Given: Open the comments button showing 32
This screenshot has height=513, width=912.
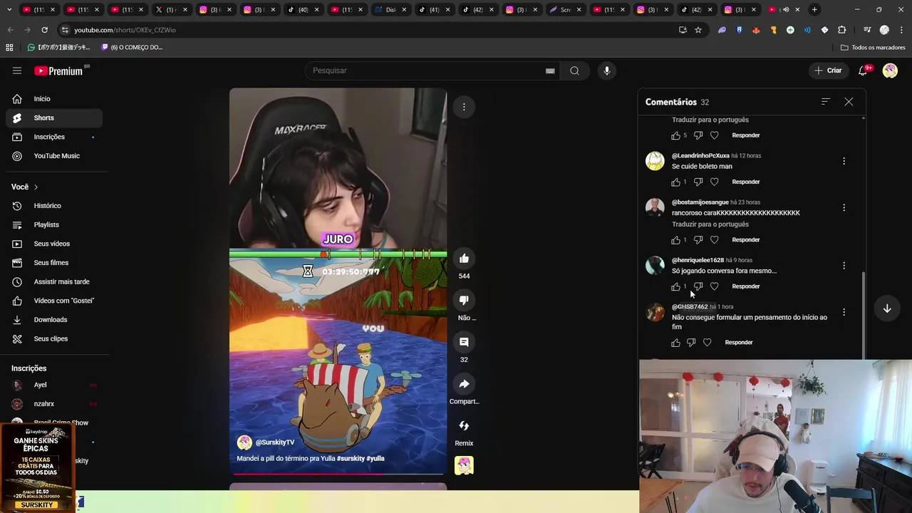Looking at the screenshot, I should pos(464,342).
